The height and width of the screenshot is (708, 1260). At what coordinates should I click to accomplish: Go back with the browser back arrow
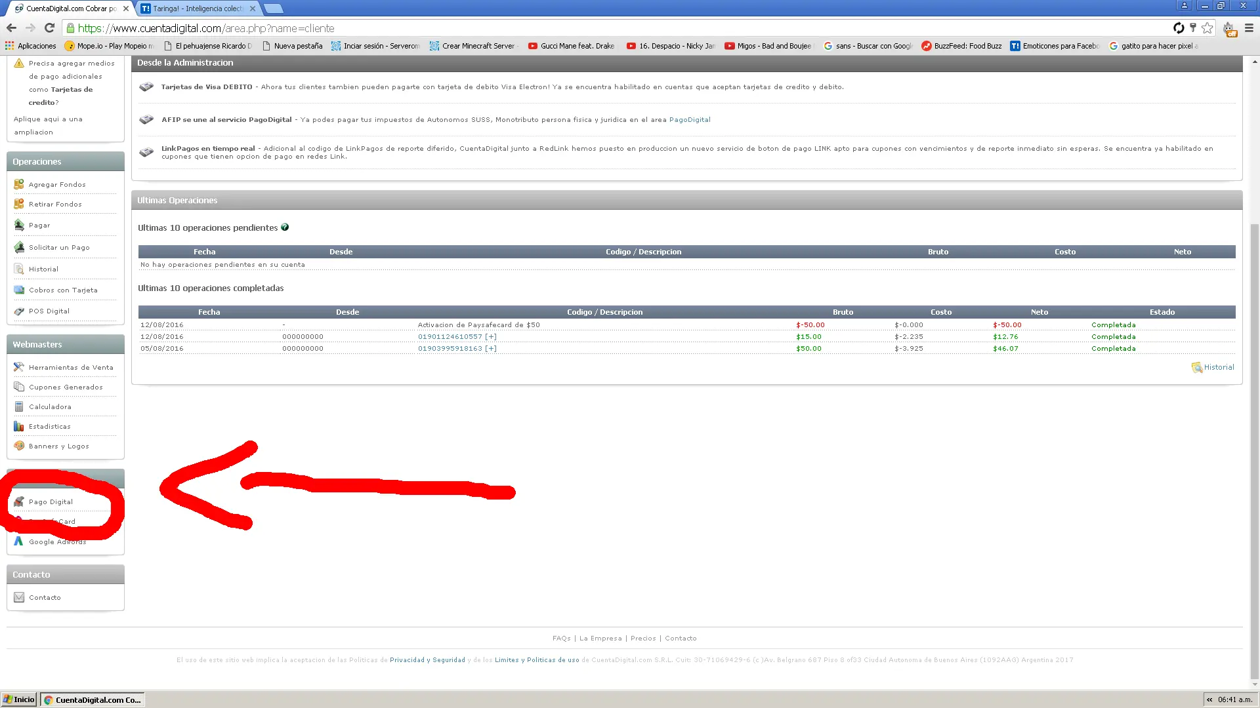(x=11, y=28)
